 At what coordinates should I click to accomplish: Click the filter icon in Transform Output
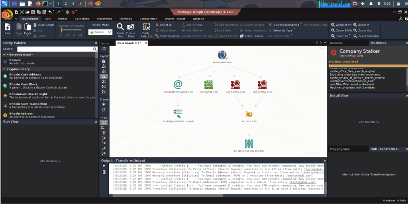pyautogui.click(x=104, y=166)
